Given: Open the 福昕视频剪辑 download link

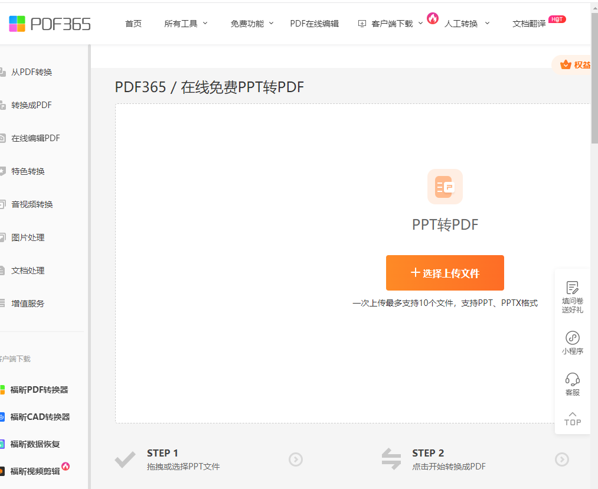Looking at the screenshot, I should 35,471.
